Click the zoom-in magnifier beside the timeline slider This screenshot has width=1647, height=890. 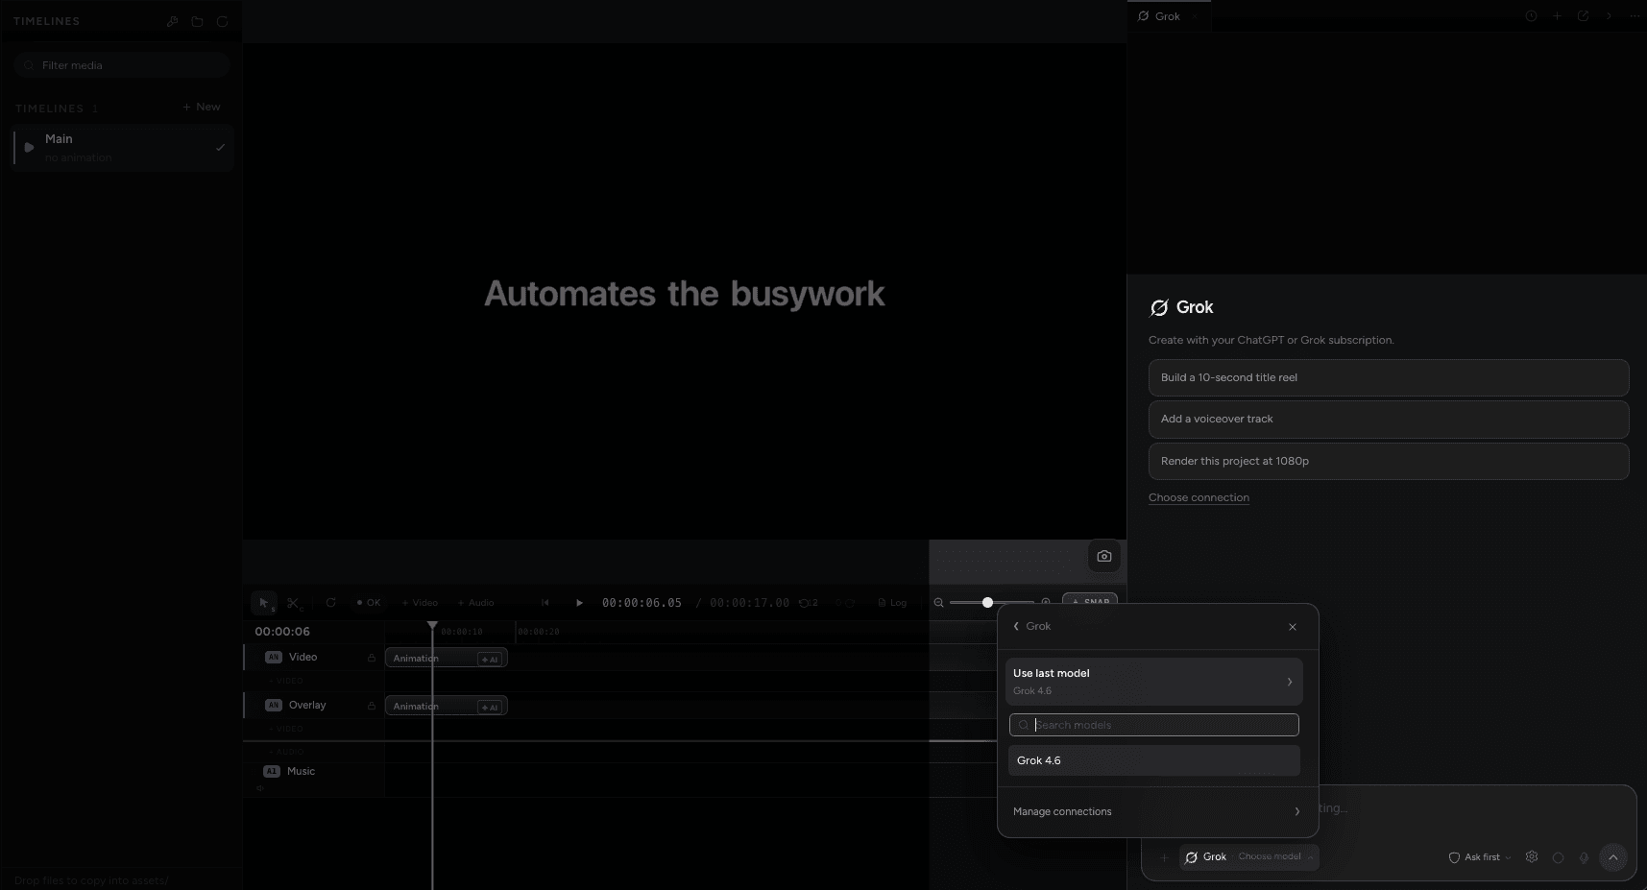(x=1046, y=602)
